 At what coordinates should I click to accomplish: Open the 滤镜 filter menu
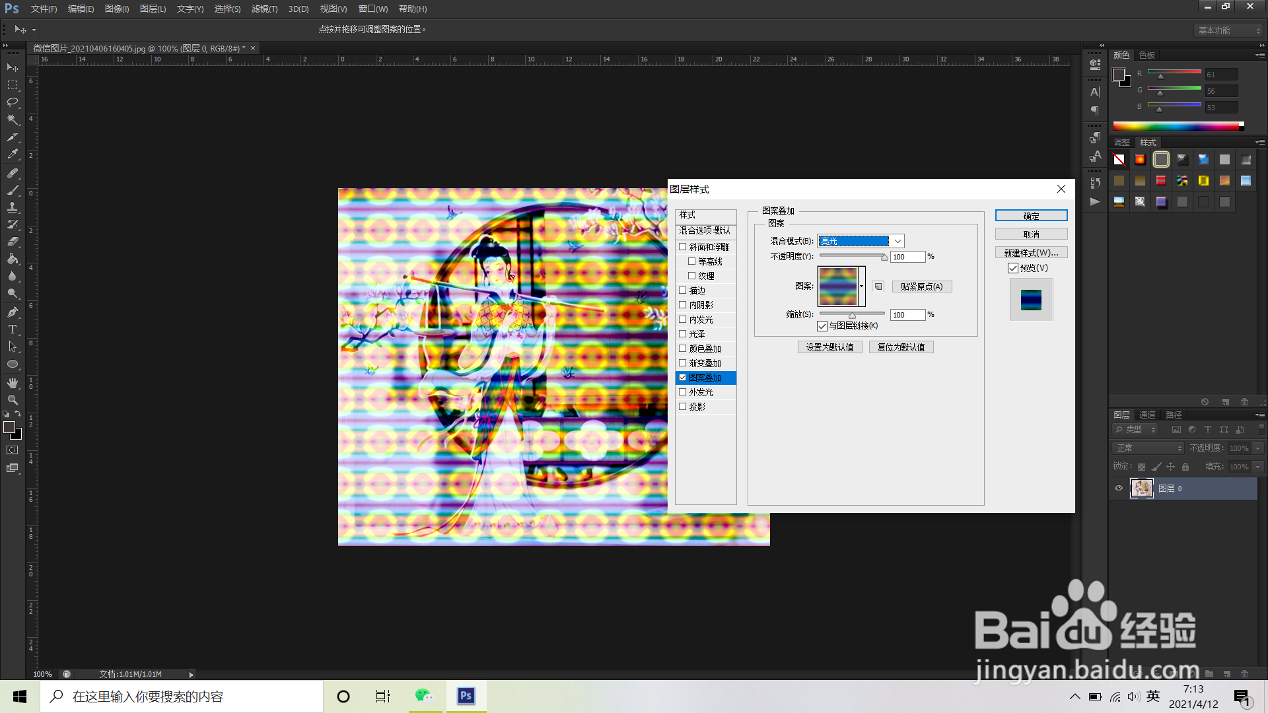pos(264,9)
